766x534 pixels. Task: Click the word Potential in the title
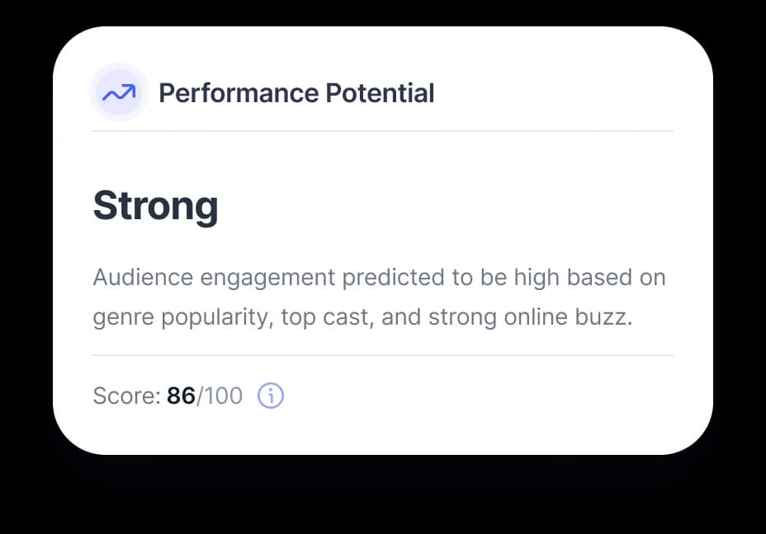coord(380,93)
